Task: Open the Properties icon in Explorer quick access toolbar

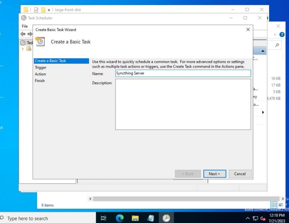Action: tap(36, 9)
